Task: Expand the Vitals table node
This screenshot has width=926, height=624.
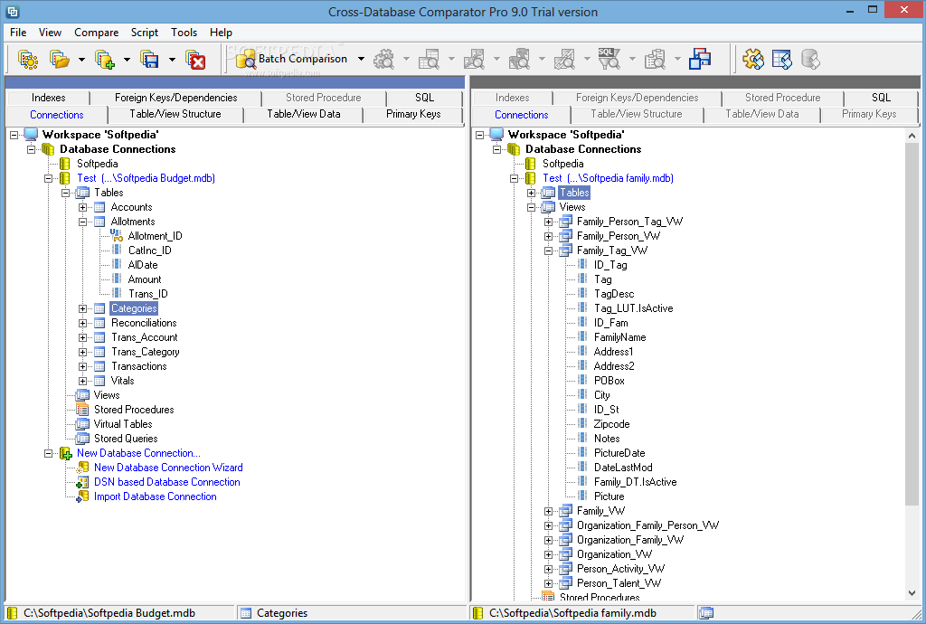Action: click(x=83, y=381)
